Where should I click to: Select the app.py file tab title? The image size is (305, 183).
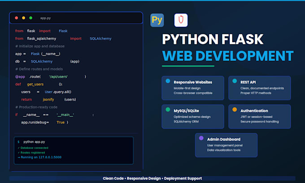coord(45,18)
